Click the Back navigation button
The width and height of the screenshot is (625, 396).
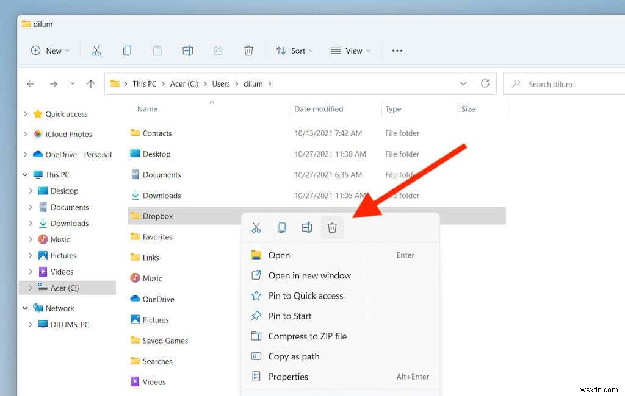pos(30,83)
